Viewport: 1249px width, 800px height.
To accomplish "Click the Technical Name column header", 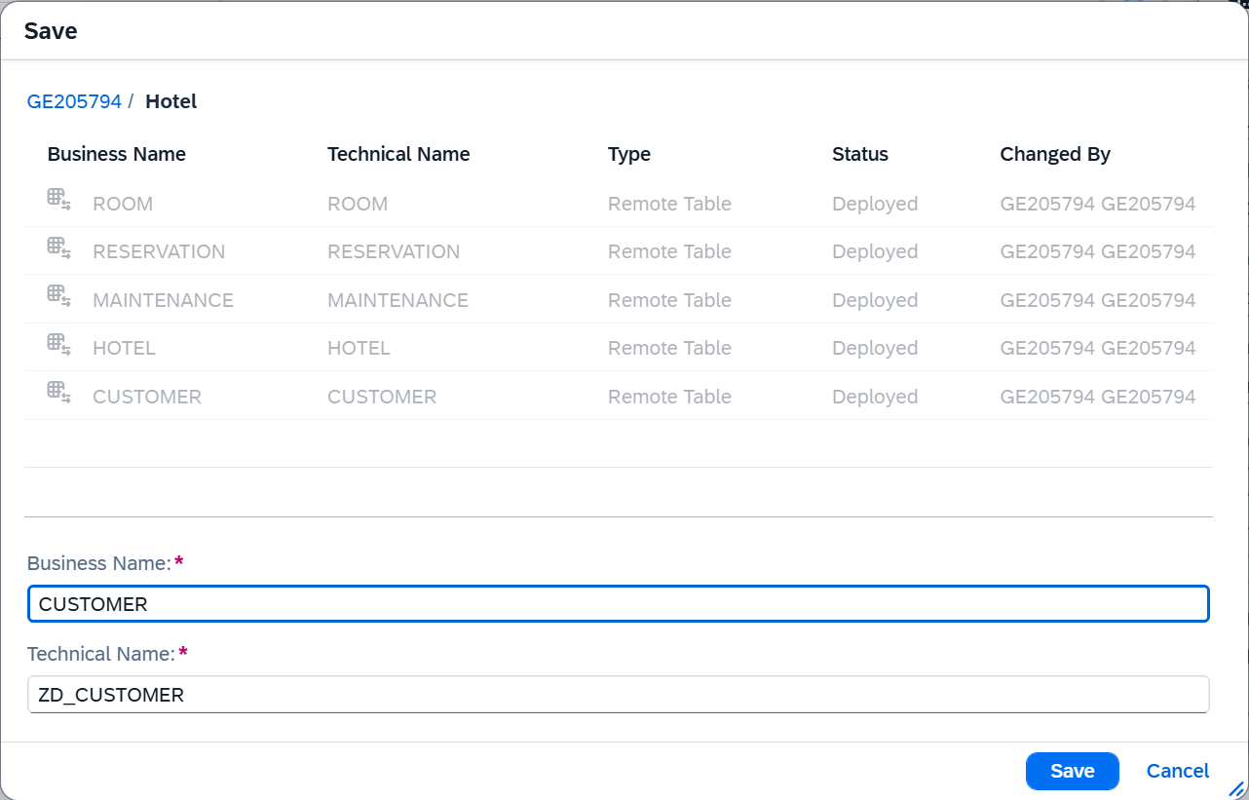I will tap(398, 154).
